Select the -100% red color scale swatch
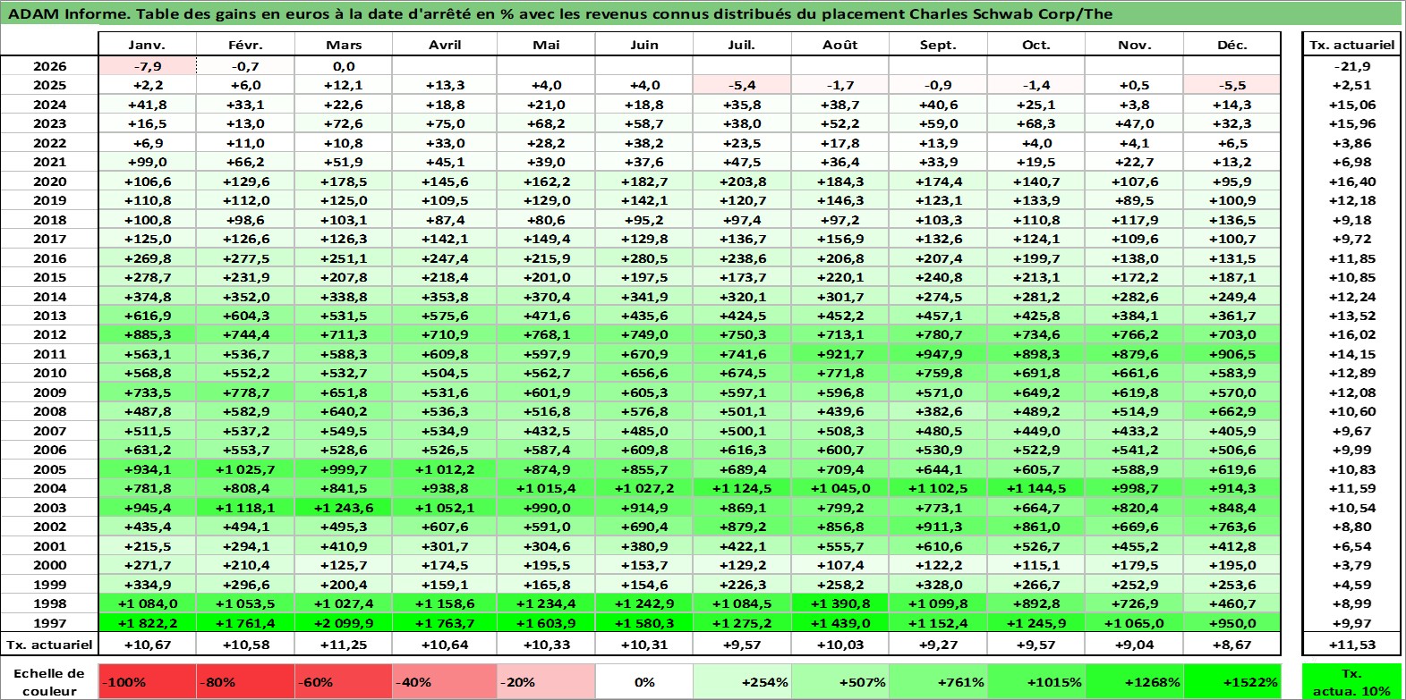Viewport: 1406px width, 700px height. tap(148, 681)
